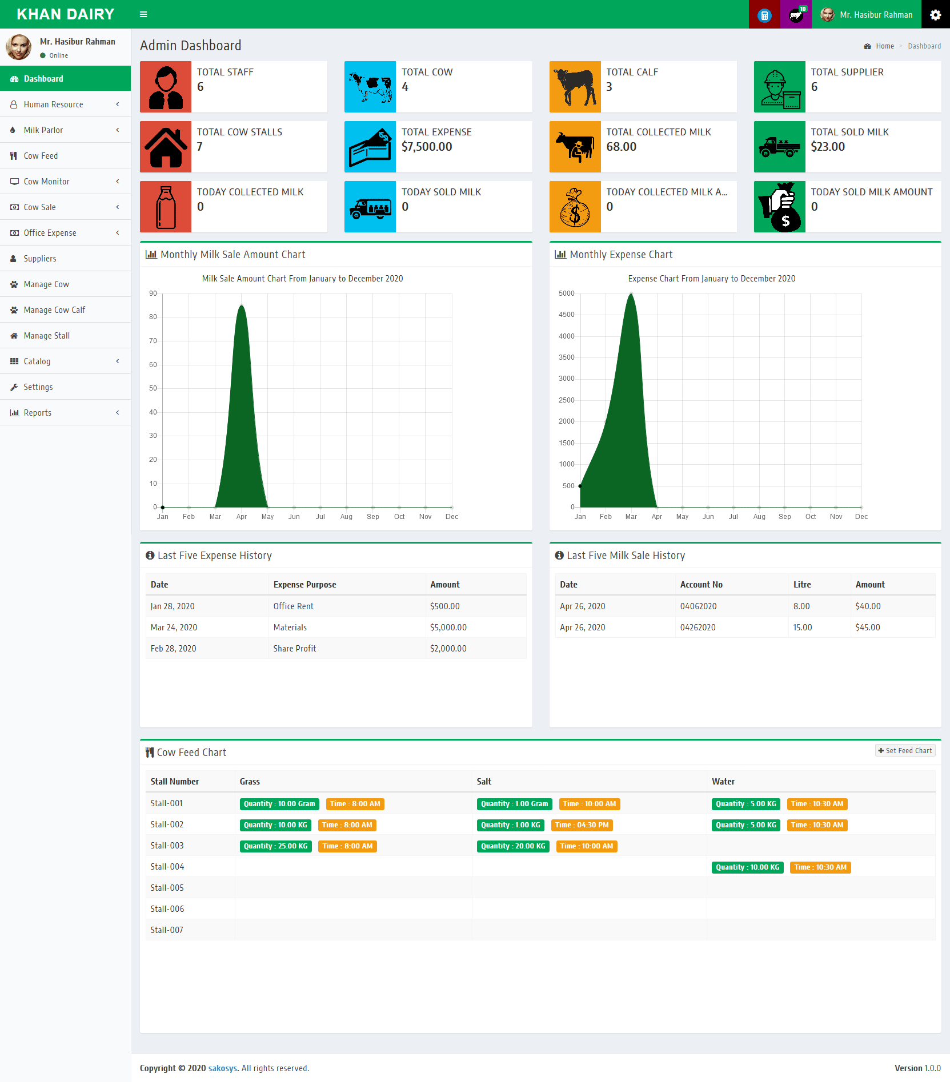
Task: Open notifications with the badge showing 10
Action: (795, 14)
